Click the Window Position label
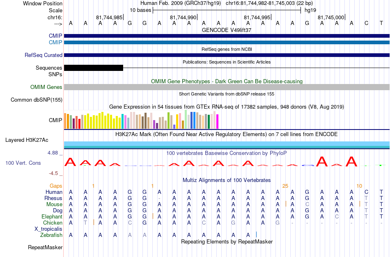 pyautogui.click(x=43, y=3)
